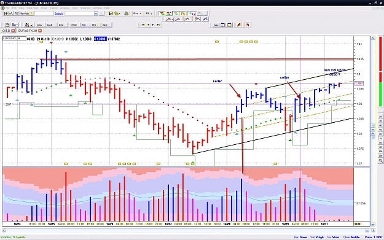Viewport: 384px width, 240px height.
Task: Close the EUR A0-FX,2H tab
Action: point(40,31)
